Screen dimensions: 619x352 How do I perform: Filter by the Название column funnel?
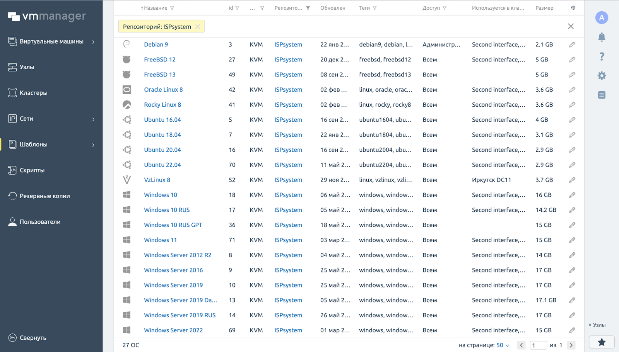[x=172, y=8]
